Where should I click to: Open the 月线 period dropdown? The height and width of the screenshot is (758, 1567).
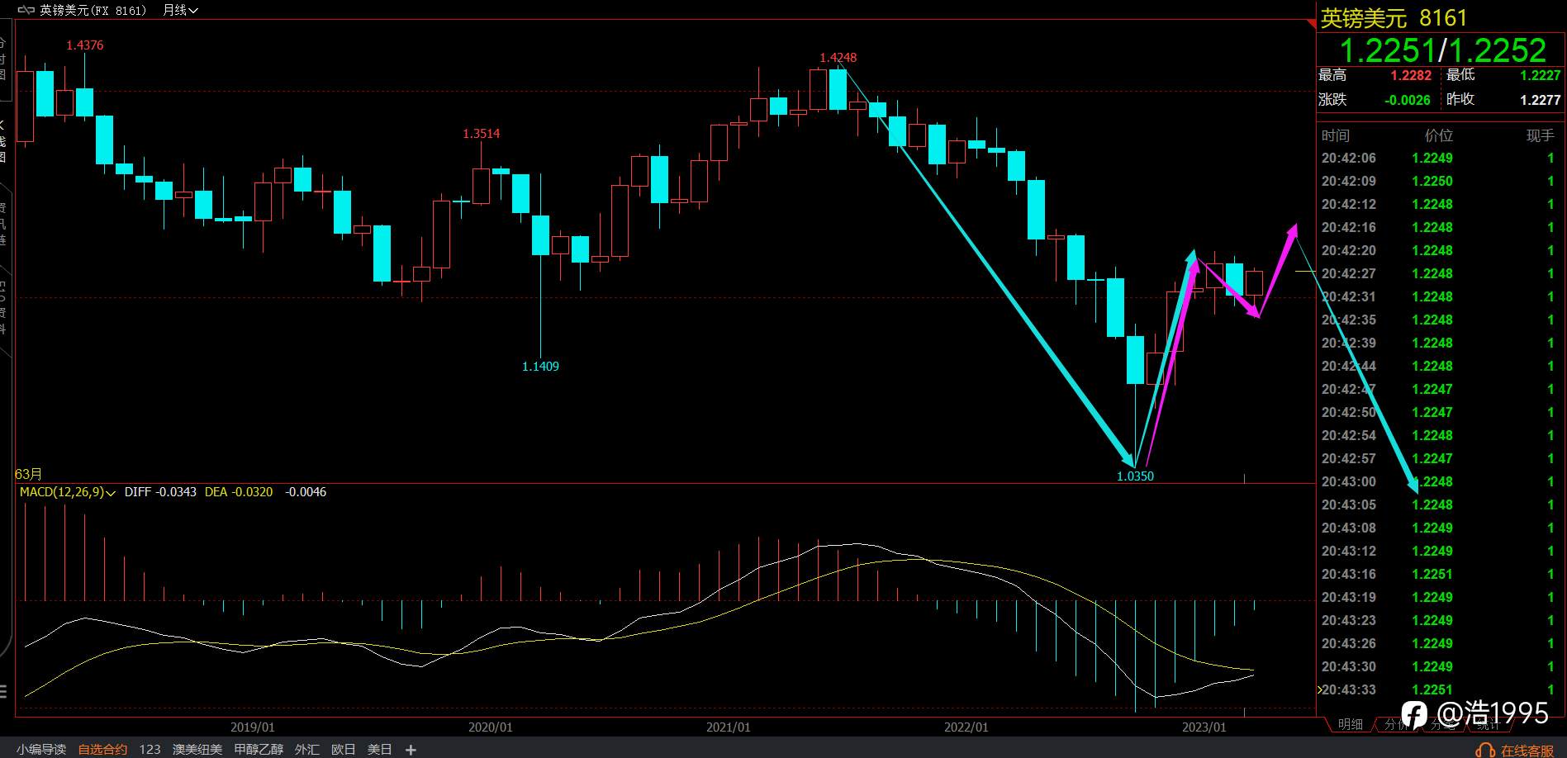click(x=180, y=11)
